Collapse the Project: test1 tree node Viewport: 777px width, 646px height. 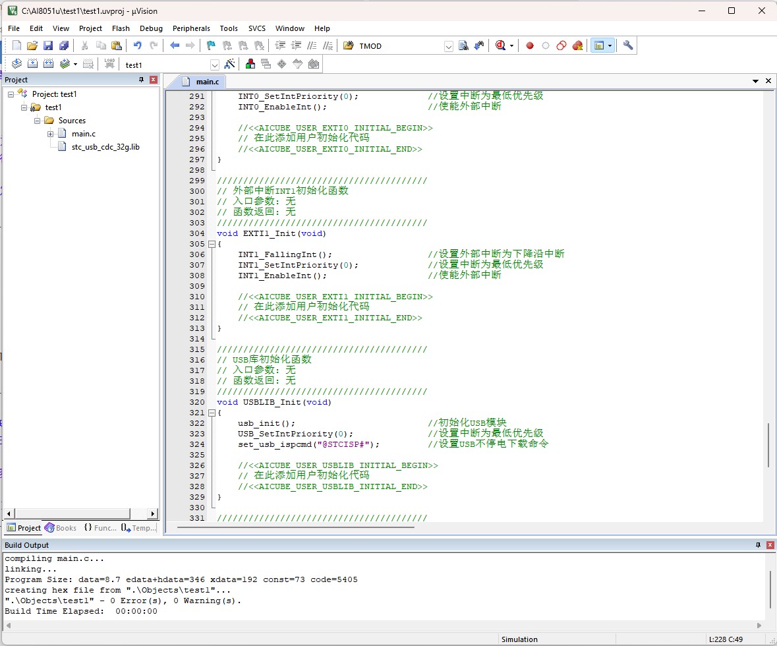pyautogui.click(x=11, y=94)
